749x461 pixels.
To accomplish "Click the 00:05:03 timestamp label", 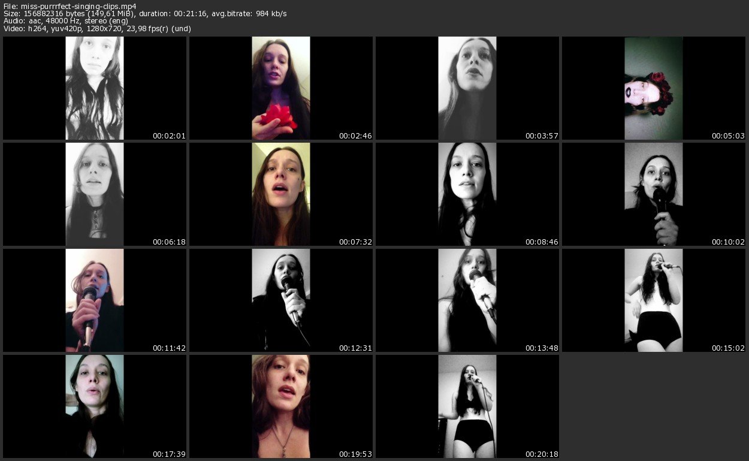I will click(x=728, y=136).
